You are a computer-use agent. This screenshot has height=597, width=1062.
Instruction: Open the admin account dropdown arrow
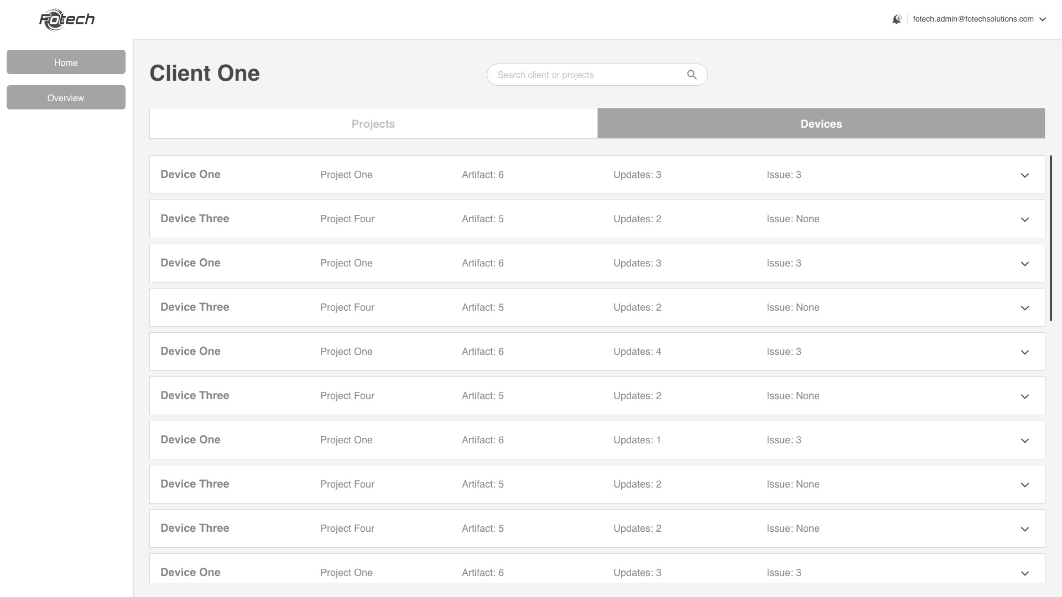[x=1043, y=19]
